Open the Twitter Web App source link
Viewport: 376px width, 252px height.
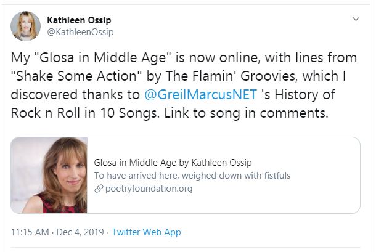click(147, 232)
